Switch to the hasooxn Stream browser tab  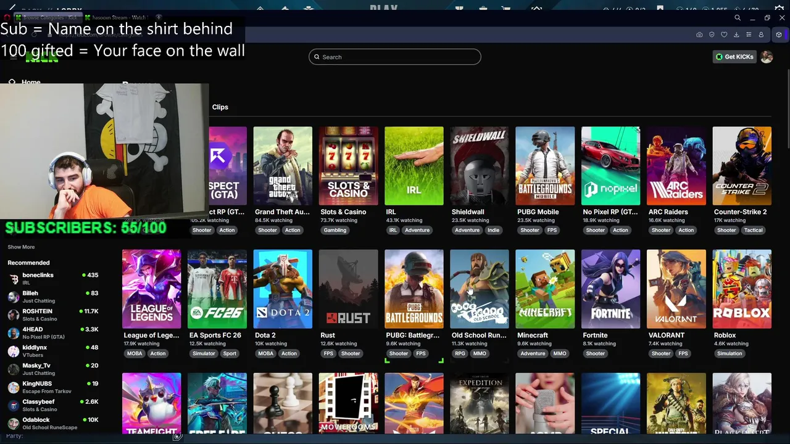pos(116,18)
